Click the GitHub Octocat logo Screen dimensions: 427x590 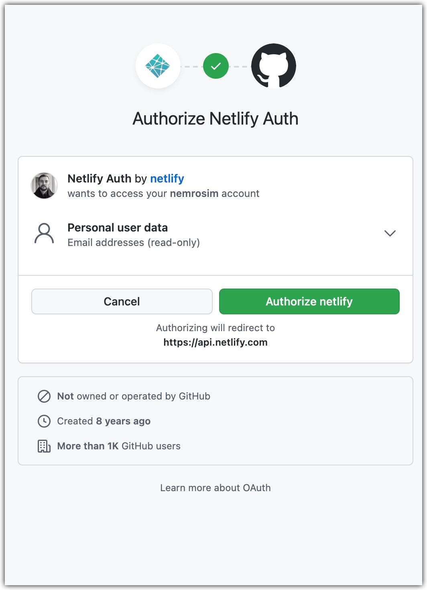[x=273, y=66]
